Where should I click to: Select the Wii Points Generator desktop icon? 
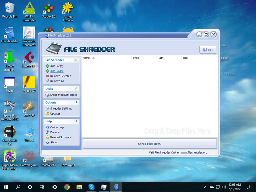tap(29, 36)
